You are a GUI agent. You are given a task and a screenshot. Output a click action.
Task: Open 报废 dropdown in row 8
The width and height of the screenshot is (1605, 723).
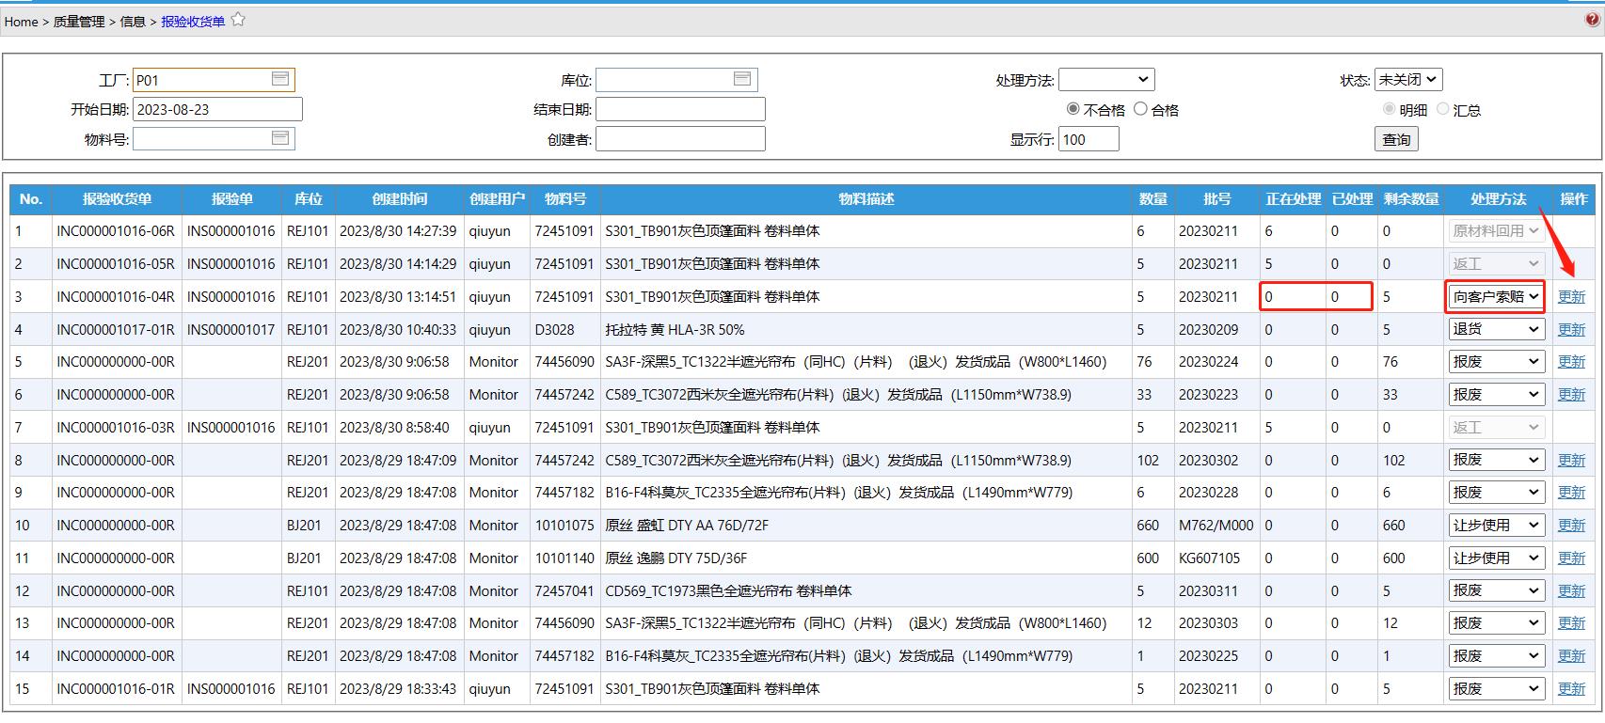point(1496,460)
